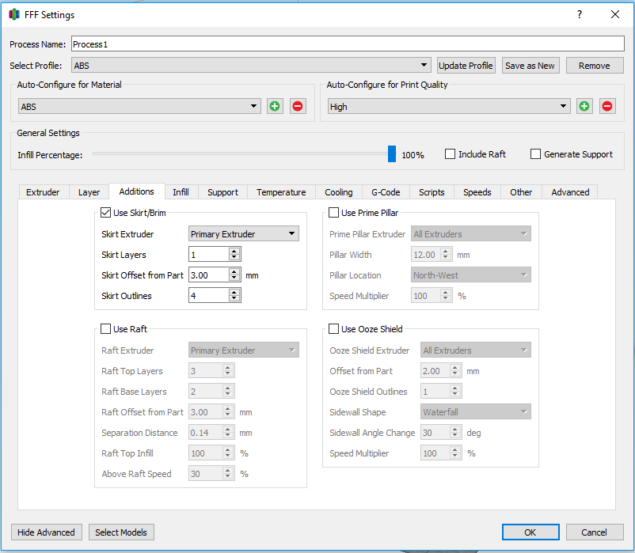Switch to the Layer tab
The height and width of the screenshot is (553, 635).
click(89, 192)
